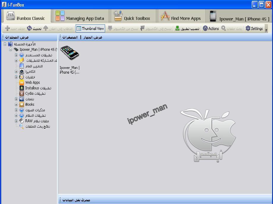The height and width of the screenshot is (204, 273).
Task: Select the ringtones speaker icon
Action: (x=22, y=99)
